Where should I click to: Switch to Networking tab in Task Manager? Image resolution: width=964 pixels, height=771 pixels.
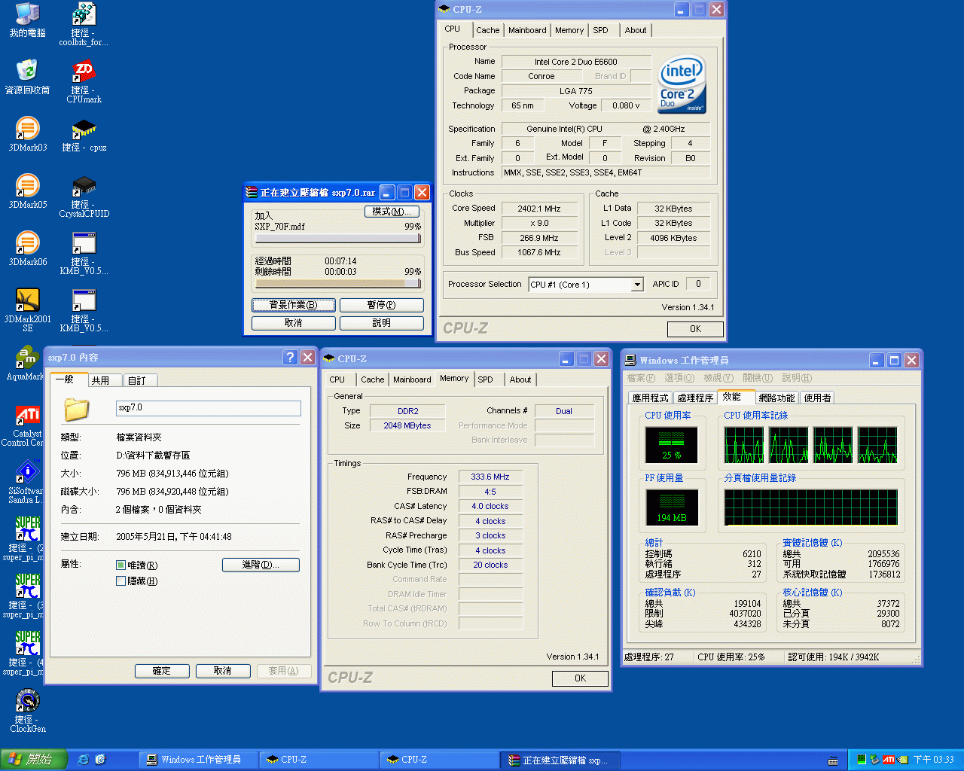click(x=776, y=398)
